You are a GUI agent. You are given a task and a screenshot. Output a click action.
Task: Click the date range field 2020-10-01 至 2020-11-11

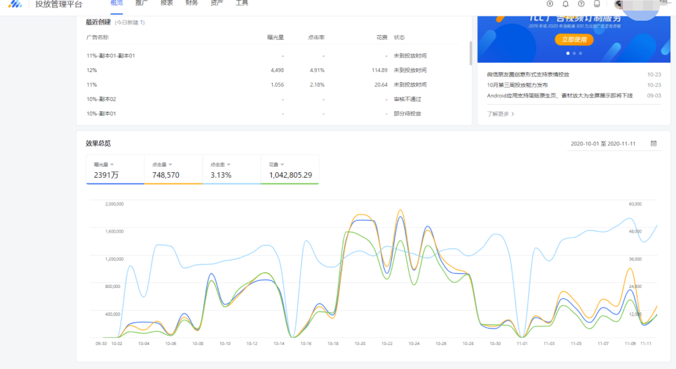pos(603,144)
